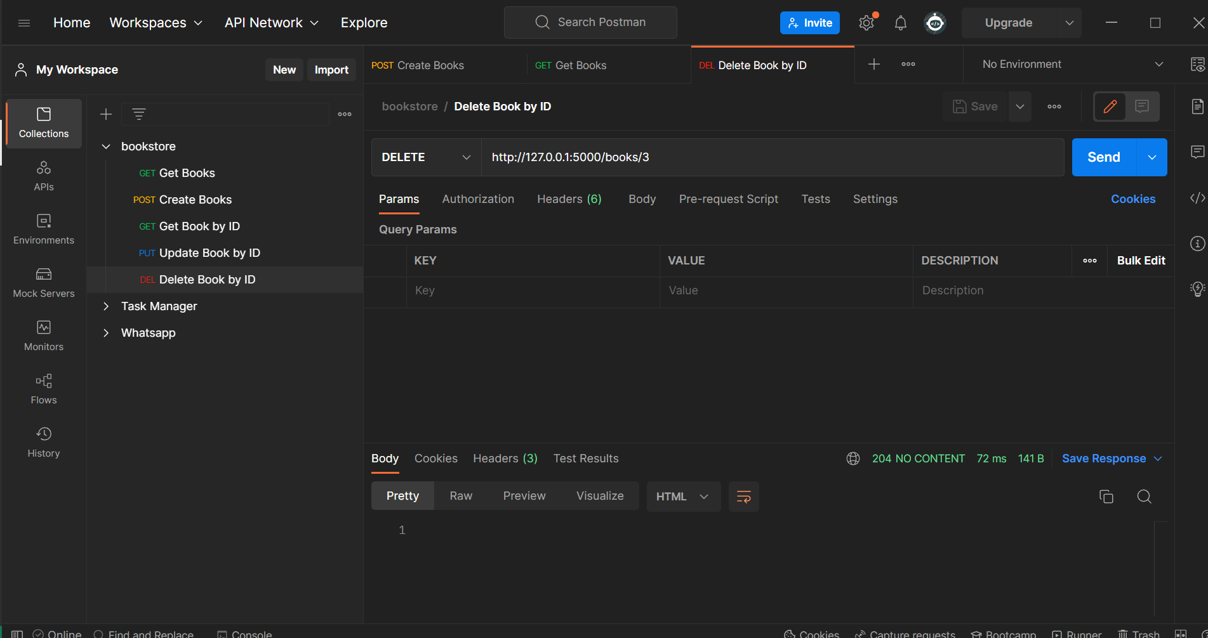
Task: Click the Send button
Action: click(x=1103, y=157)
